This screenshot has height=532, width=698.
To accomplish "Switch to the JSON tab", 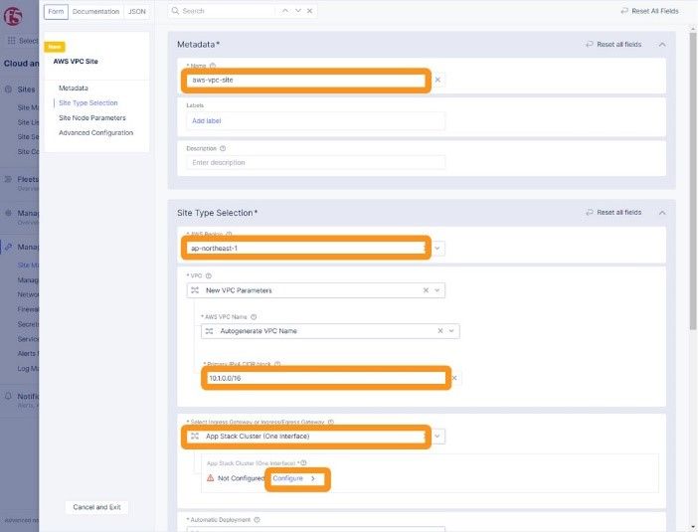I will pos(136,12).
